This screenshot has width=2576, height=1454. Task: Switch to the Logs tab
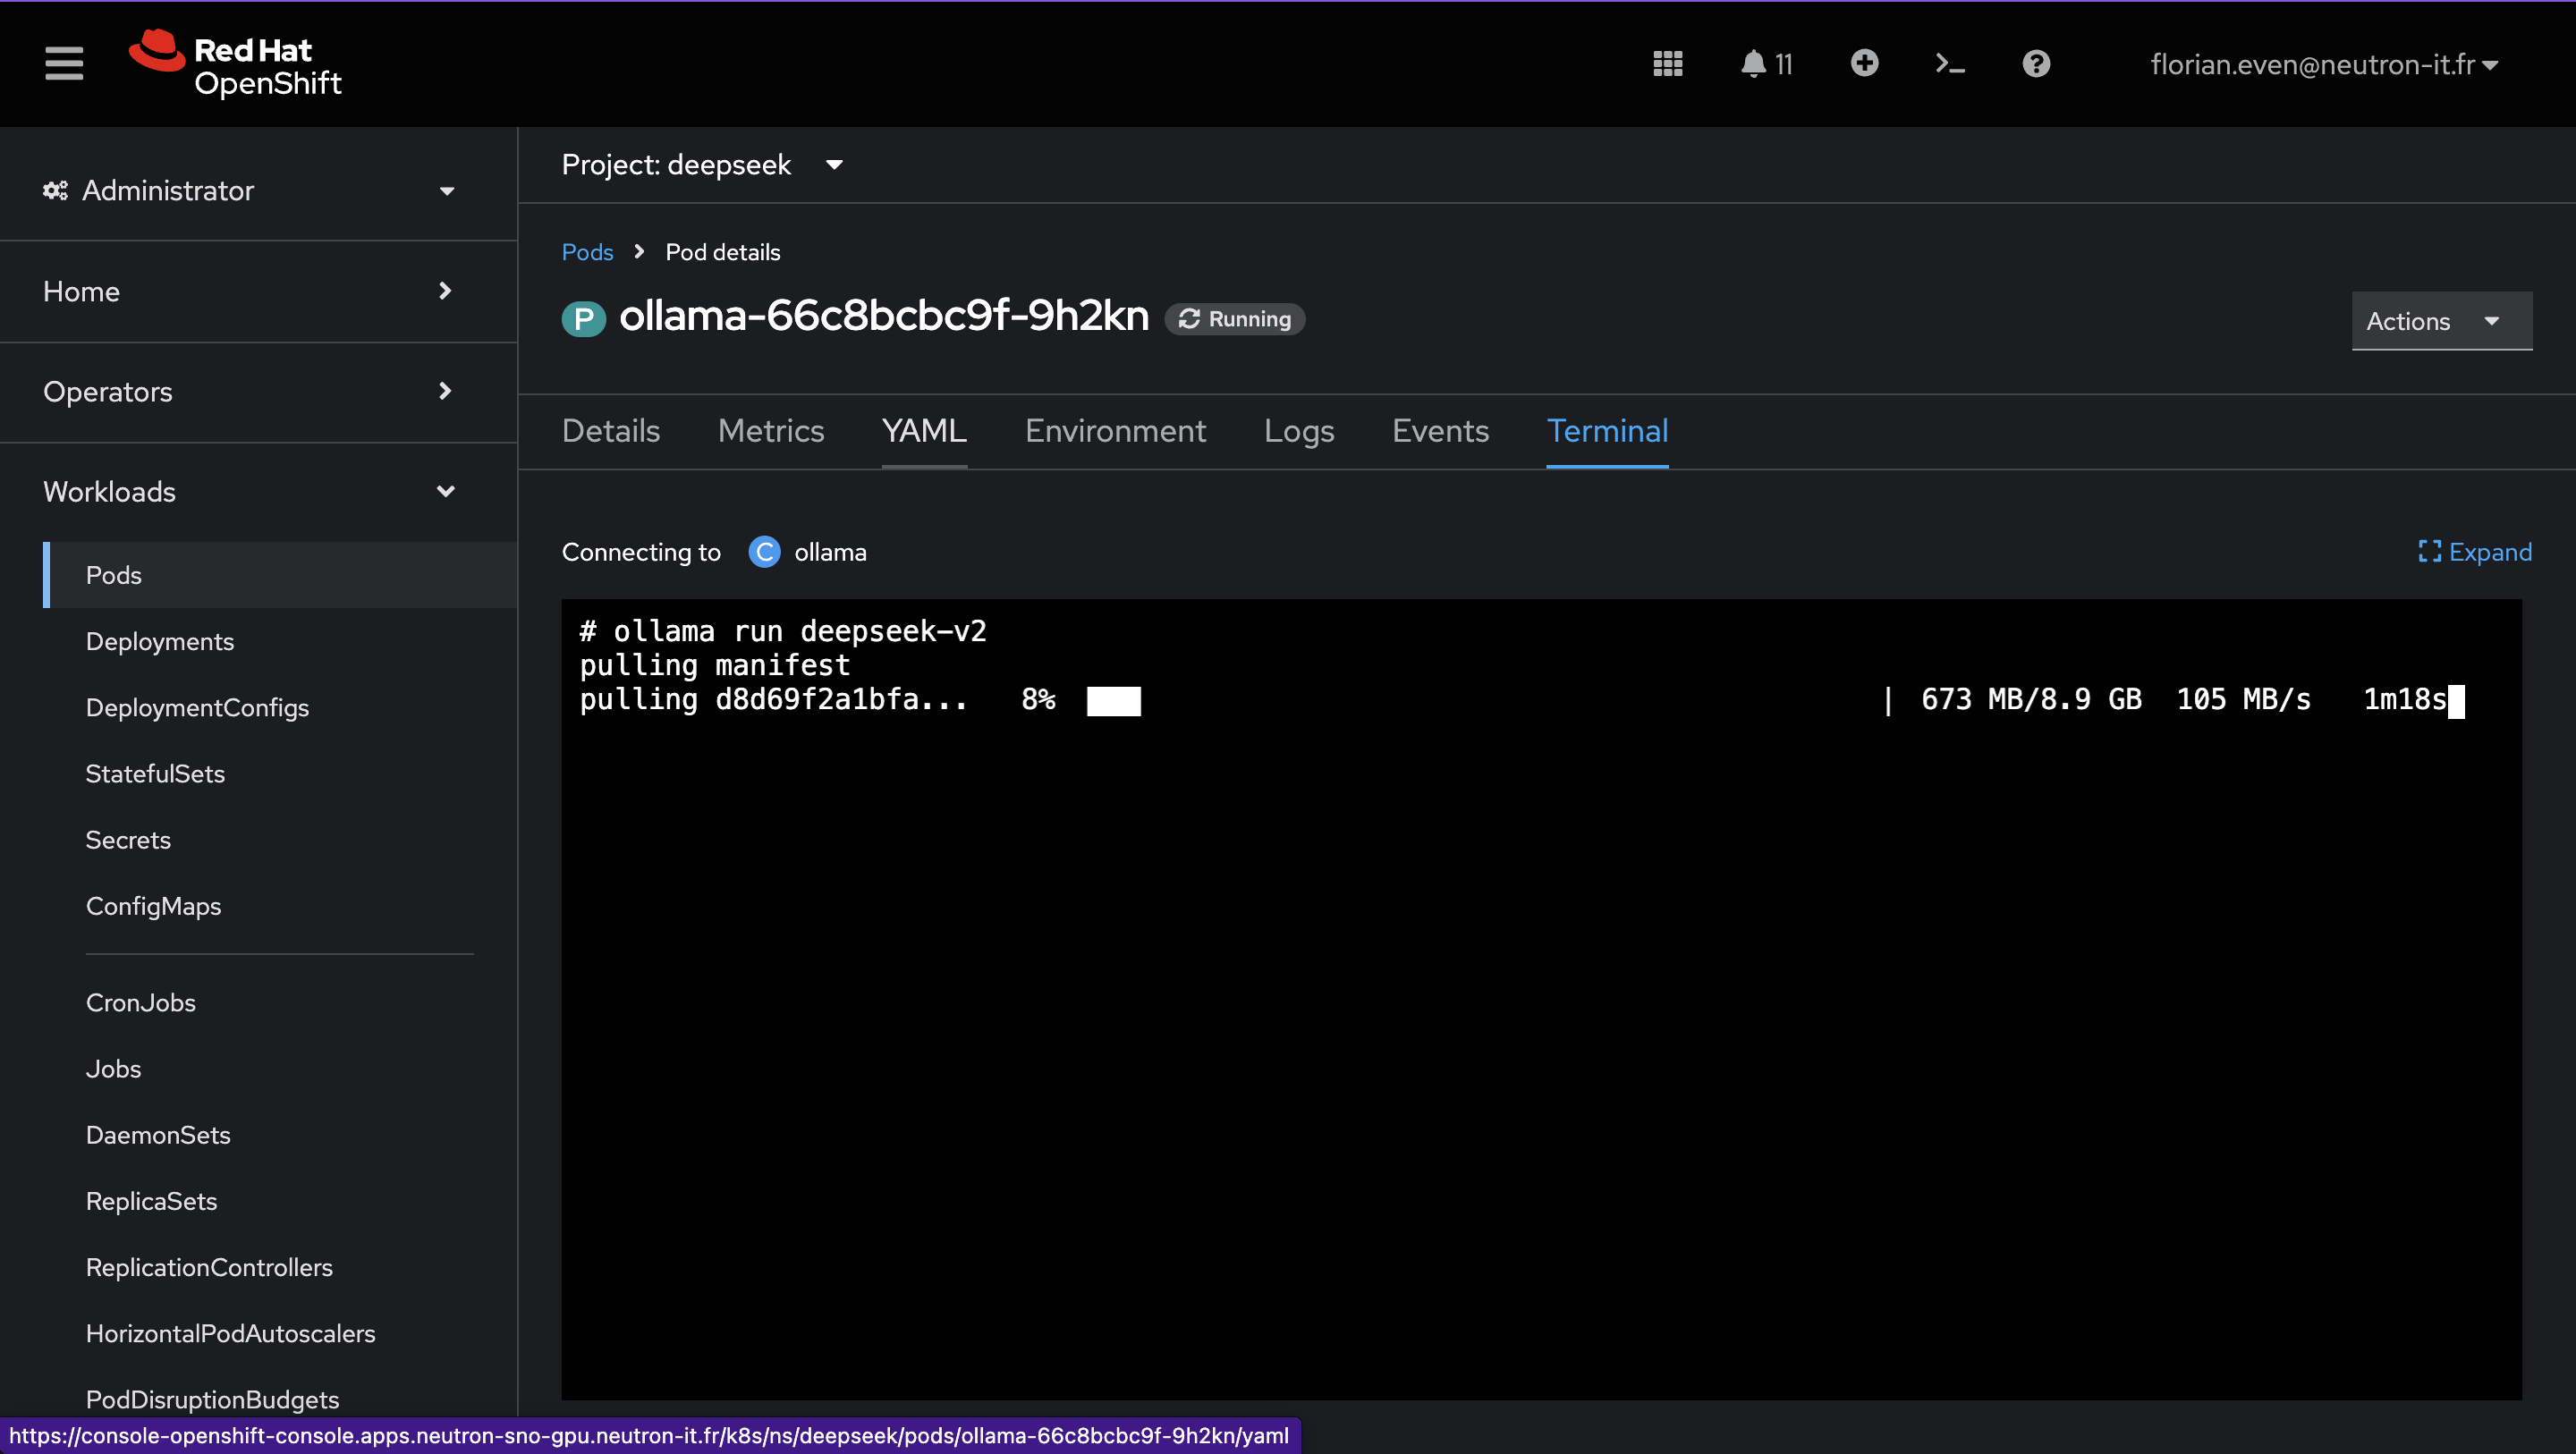point(1299,431)
